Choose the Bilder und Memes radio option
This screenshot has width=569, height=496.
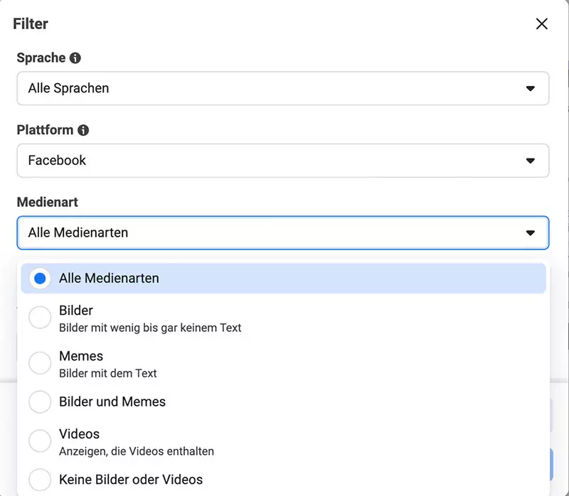coord(40,401)
